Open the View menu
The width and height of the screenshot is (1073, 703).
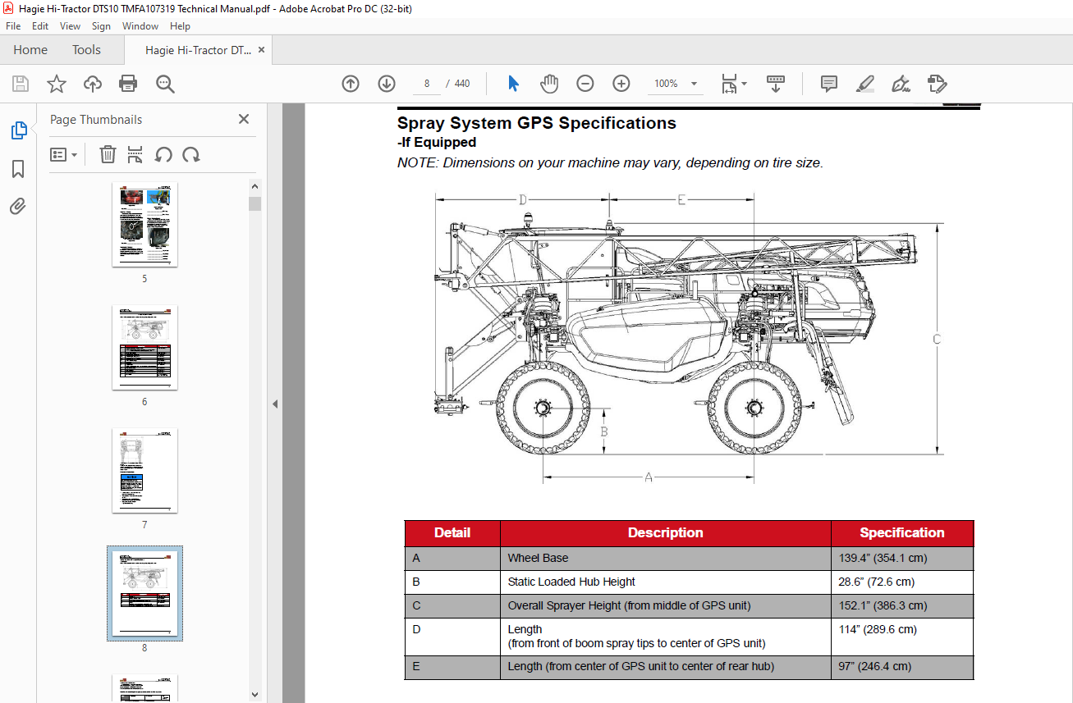(70, 26)
